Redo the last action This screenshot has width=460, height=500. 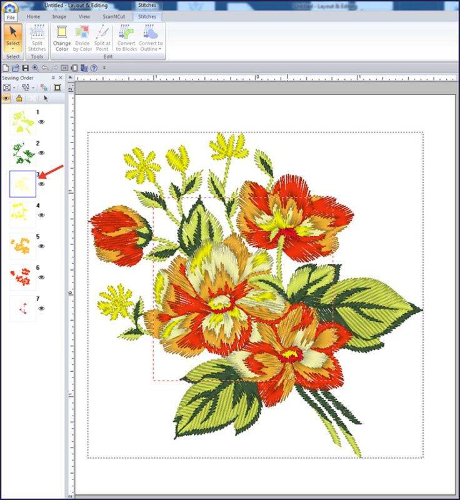point(55,68)
